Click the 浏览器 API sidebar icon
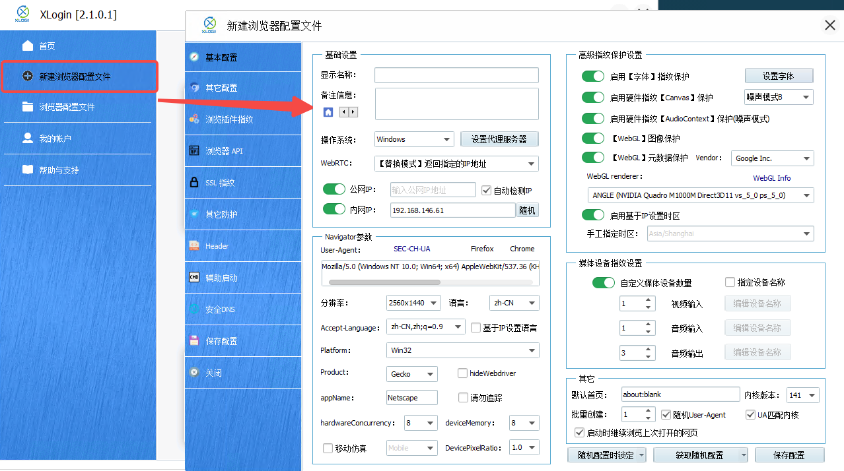This screenshot has width=844, height=471. tap(194, 150)
